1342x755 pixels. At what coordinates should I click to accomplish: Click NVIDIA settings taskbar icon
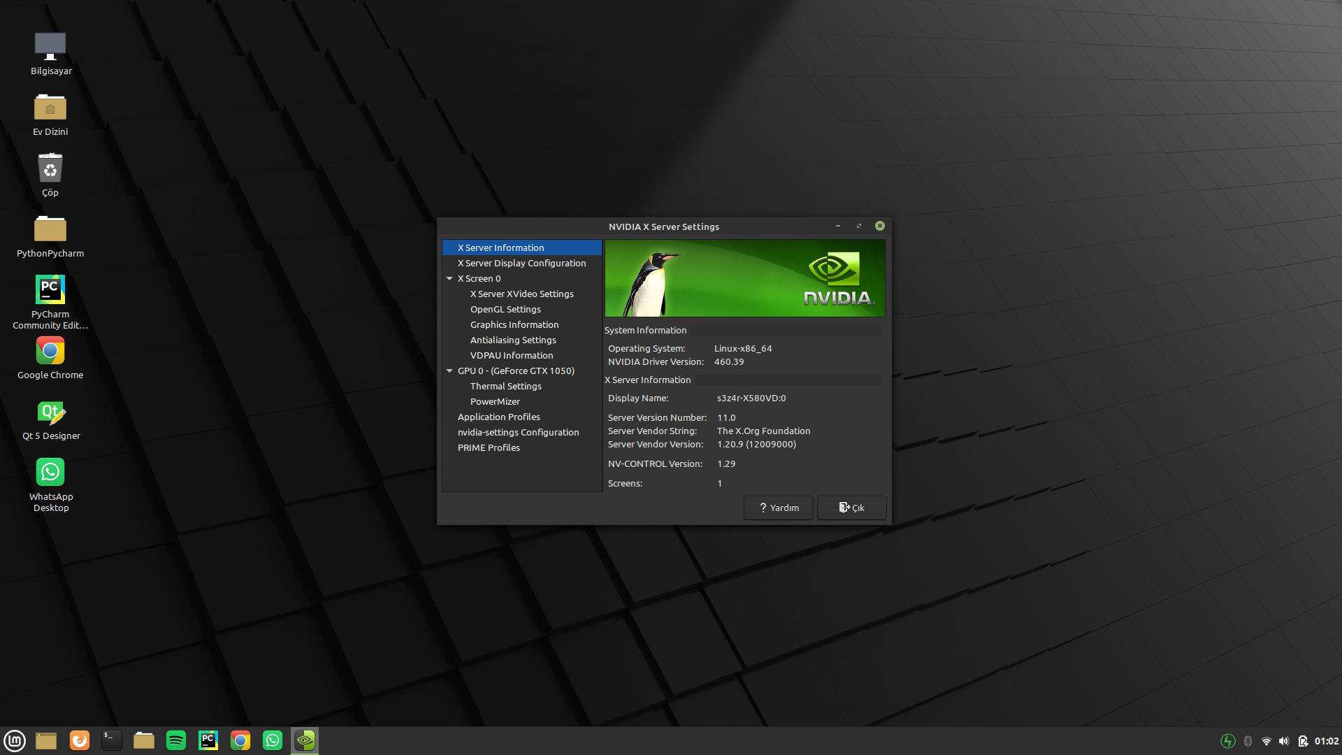tap(305, 740)
